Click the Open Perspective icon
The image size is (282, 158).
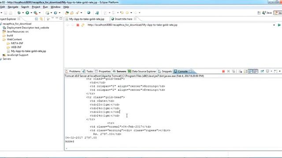[259, 13]
